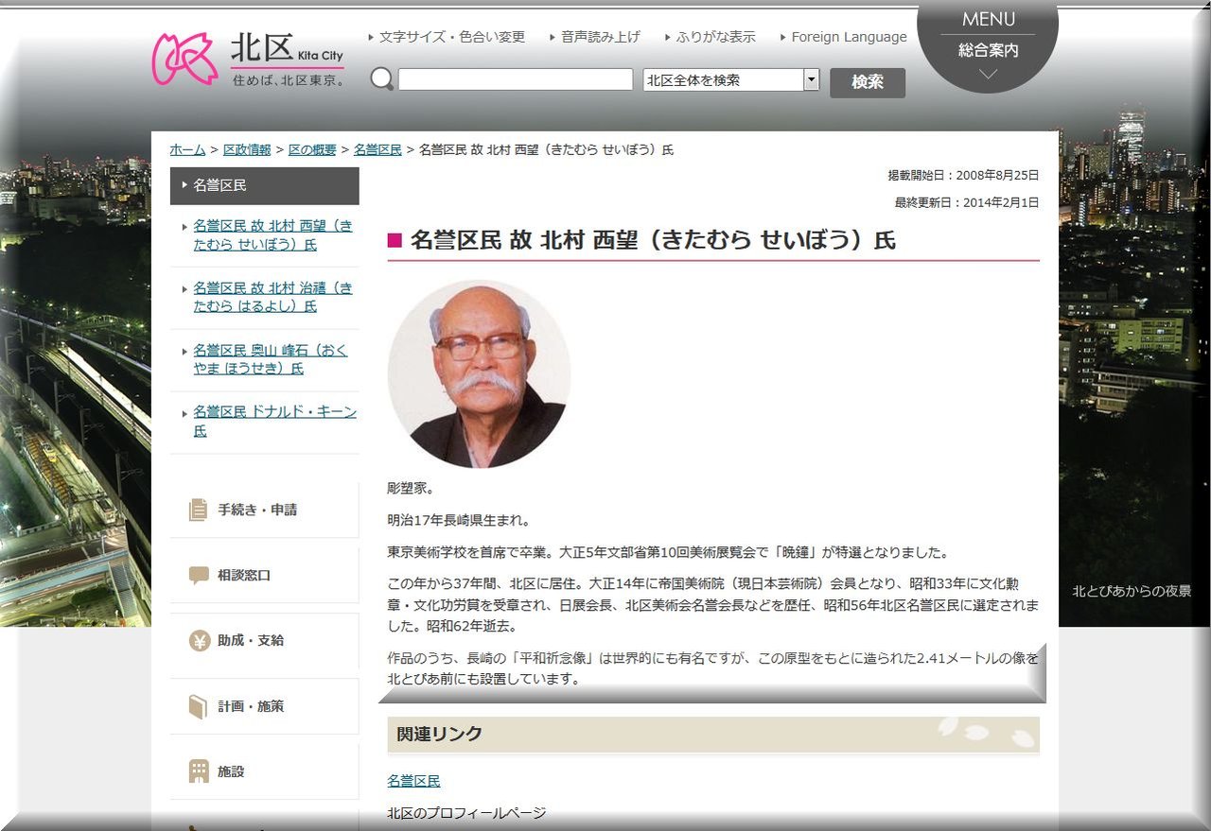Open the 施設 menu item
The height and width of the screenshot is (831, 1211).
[x=265, y=771]
